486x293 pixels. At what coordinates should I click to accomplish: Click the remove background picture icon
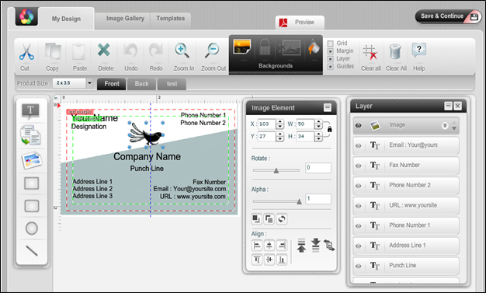tap(290, 47)
